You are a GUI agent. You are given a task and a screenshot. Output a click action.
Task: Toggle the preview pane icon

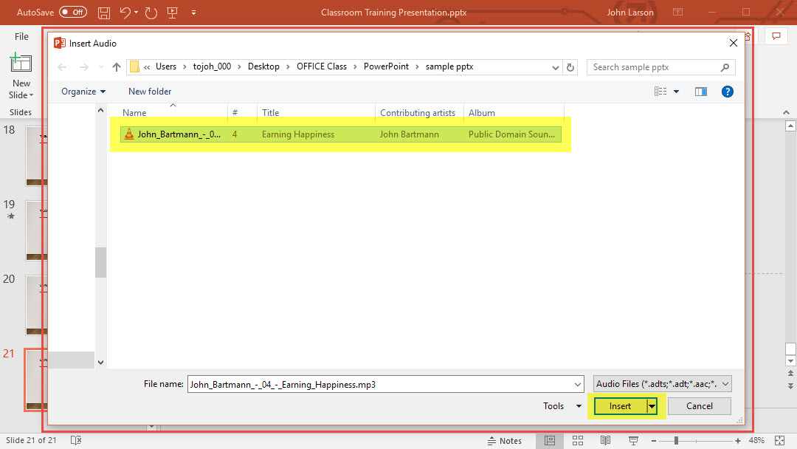click(x=701, y=92)
